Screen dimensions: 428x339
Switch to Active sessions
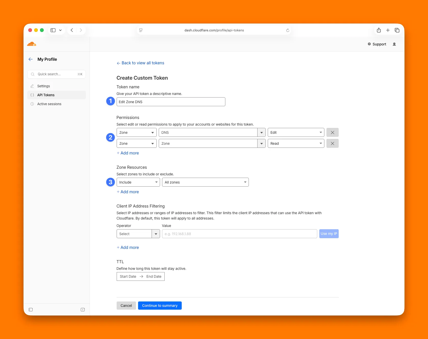tap(49, 104)
